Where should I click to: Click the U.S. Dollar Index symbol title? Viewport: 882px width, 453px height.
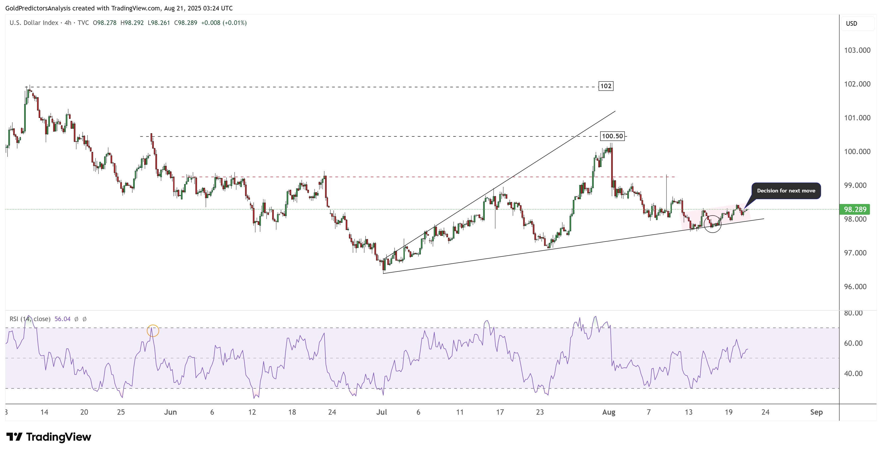34,23
